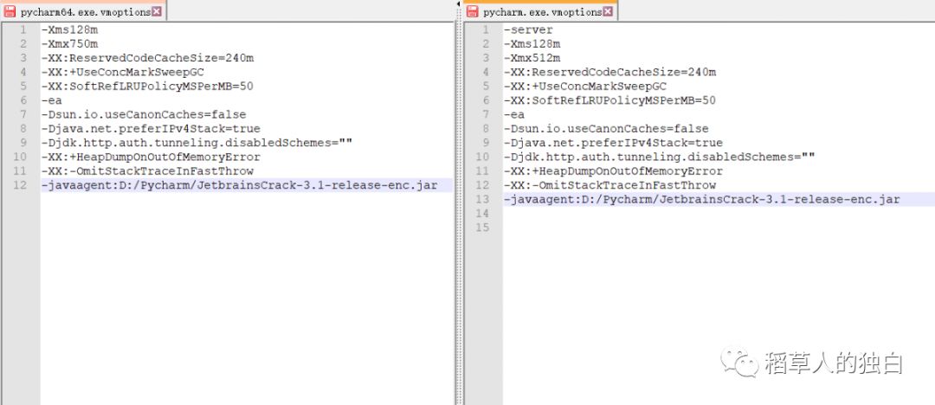Viewport: 935px width, 405px height.
Task: Close the pycharm64.exe.vmoptions tab
Action: pyautogui.click(x=156, y=11)
